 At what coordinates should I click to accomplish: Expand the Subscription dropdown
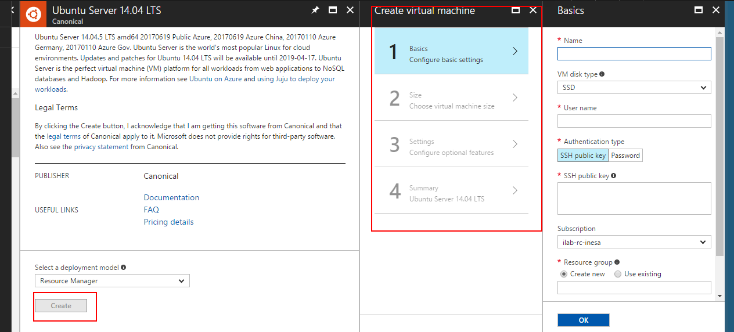click(634, 242)
